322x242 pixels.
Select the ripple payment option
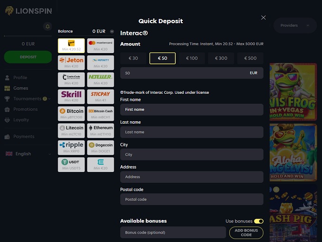(71, 147)
